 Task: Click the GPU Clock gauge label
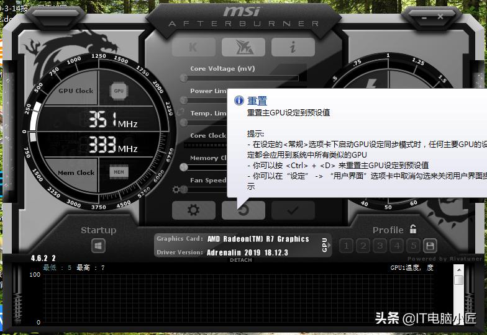[x=76, y=91]
